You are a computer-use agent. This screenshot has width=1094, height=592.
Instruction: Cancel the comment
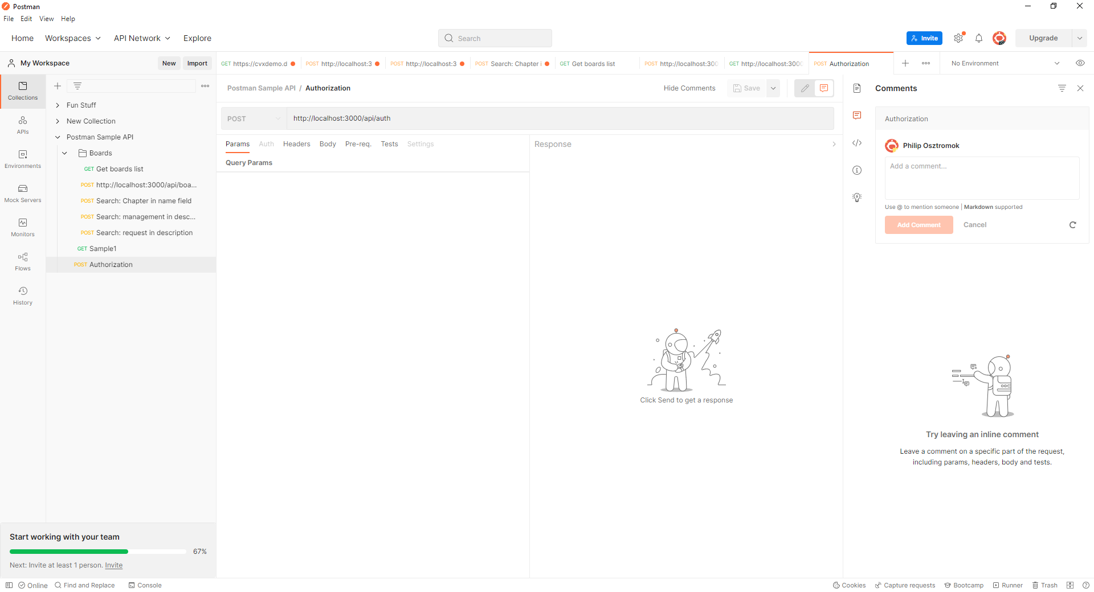(x=975, y=225)
